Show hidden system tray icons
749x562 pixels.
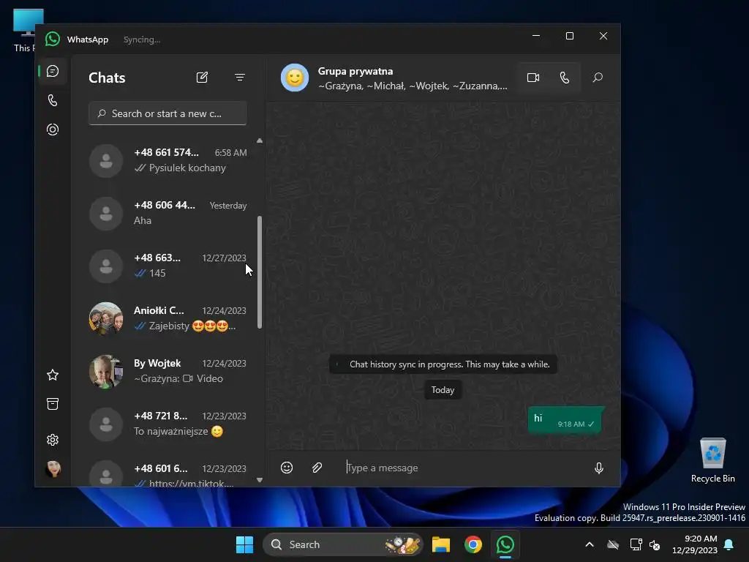point(590,544)
